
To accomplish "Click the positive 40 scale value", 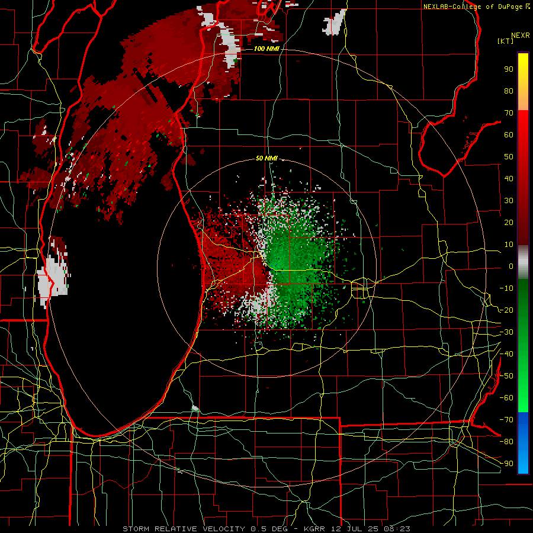I will [x=509, y=179].
